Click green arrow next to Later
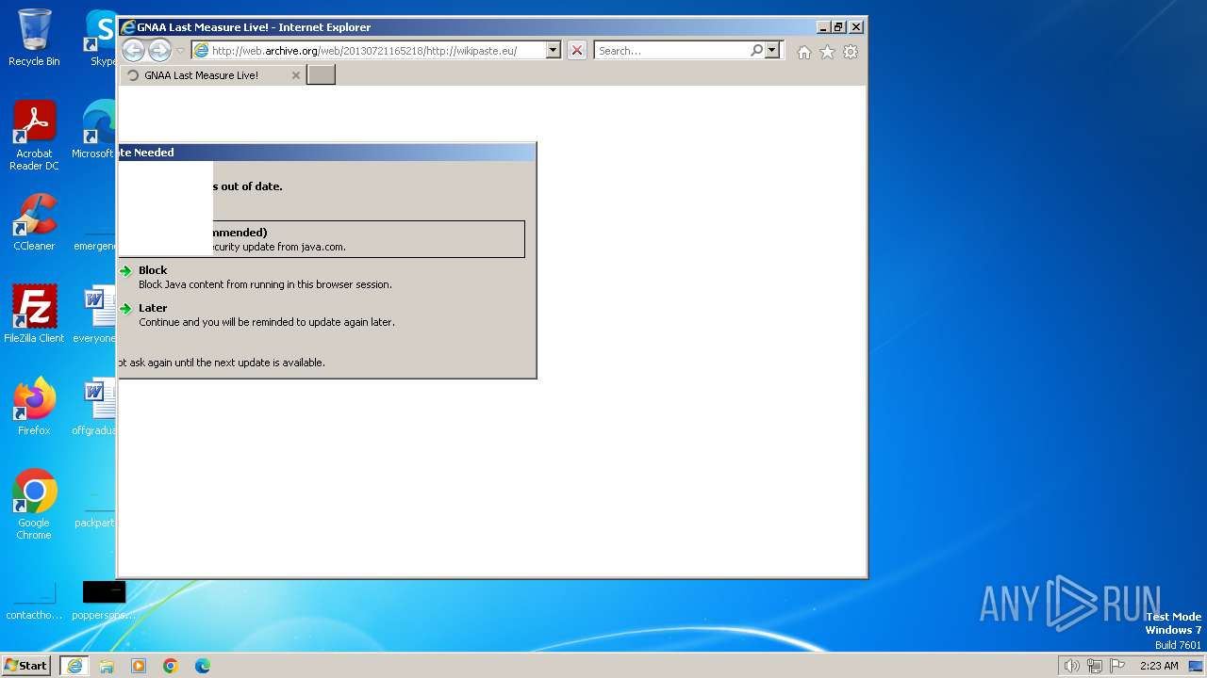 click(x=125, y=309)
